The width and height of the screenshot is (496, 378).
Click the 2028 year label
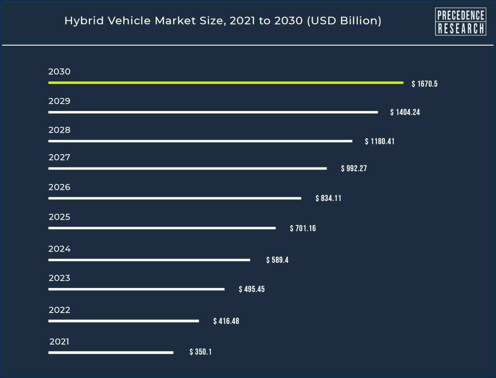59,130
